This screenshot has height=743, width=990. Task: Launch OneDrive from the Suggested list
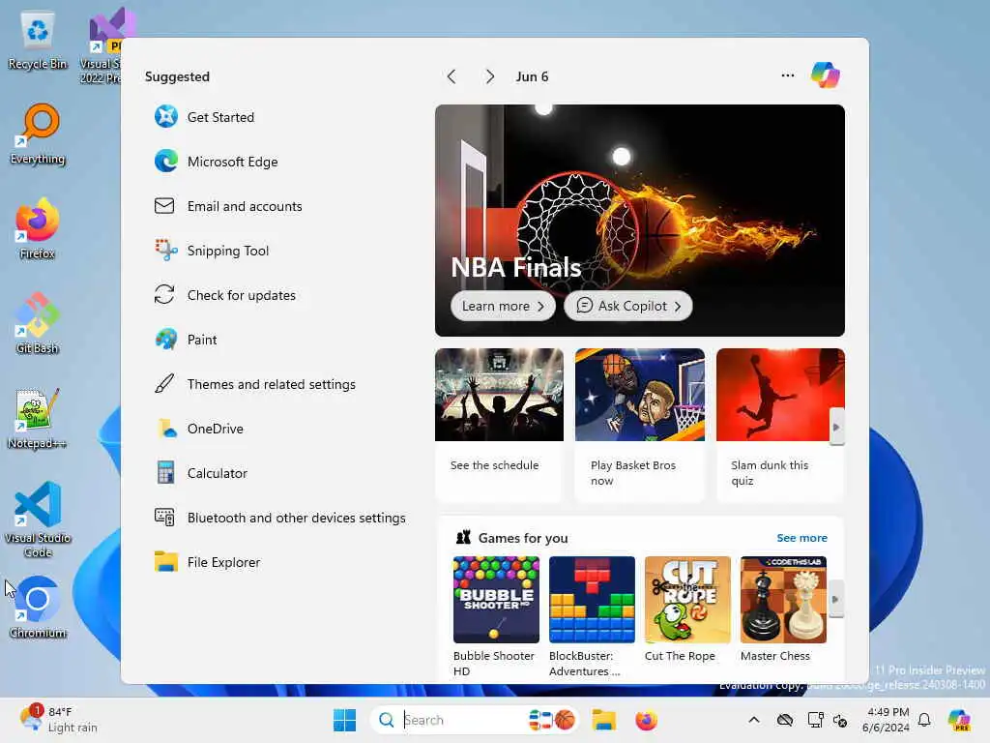[x=199, y=429]
